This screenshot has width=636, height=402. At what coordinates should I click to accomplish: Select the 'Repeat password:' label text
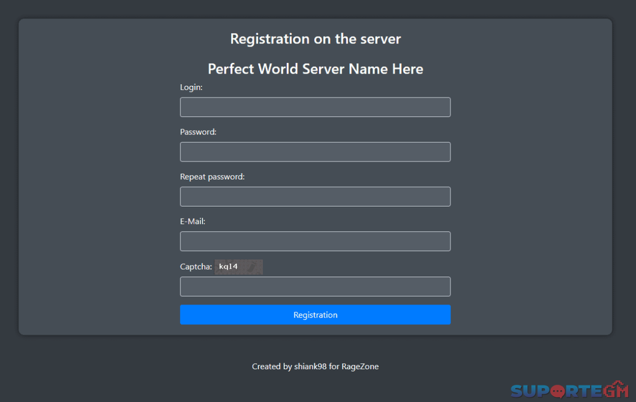212,177
